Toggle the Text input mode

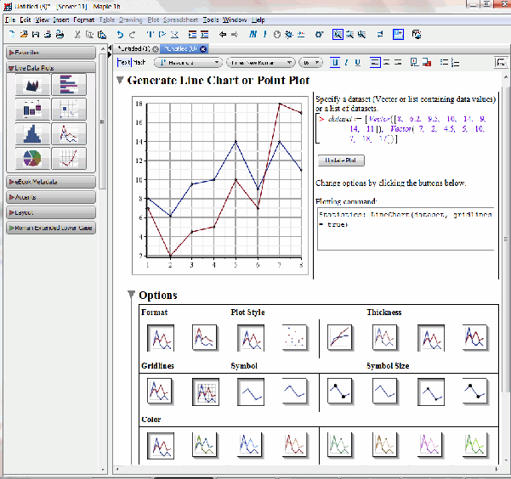(x=123, y=62)
